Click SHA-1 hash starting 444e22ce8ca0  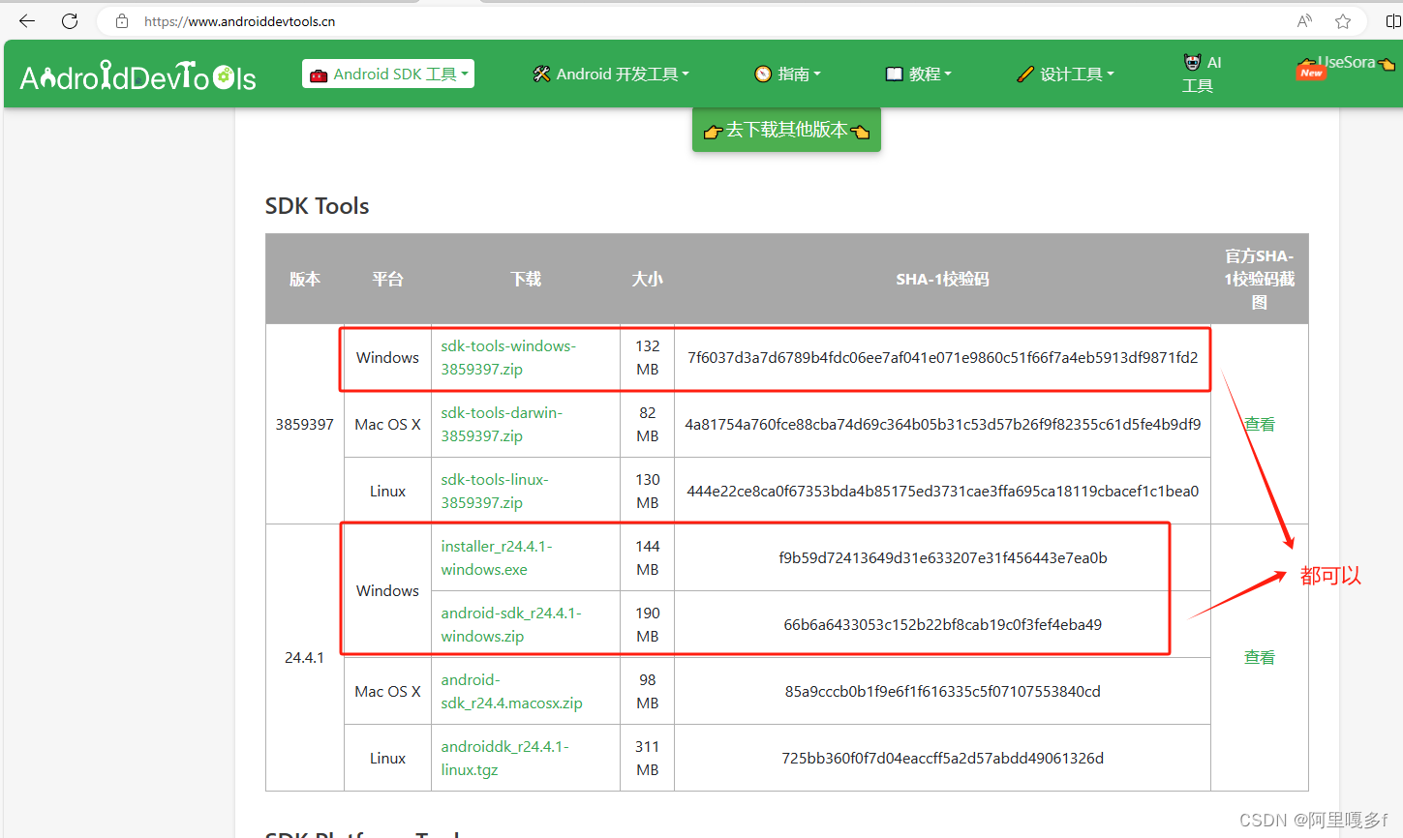pyautogui.click(x=942, y=491)
